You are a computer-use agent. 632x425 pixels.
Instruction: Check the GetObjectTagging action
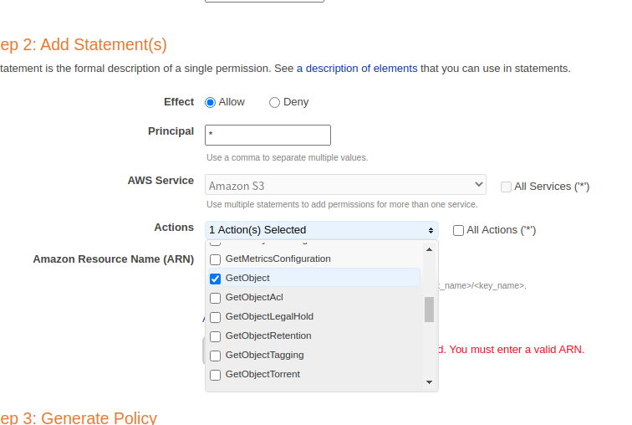215,356
